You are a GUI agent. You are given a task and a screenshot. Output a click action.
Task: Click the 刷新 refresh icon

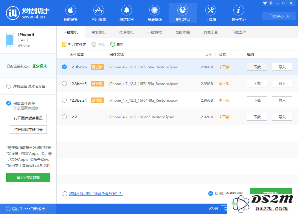[x=113, y=44]
